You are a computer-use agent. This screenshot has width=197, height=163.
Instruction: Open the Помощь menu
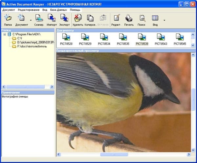pos(75,10)
